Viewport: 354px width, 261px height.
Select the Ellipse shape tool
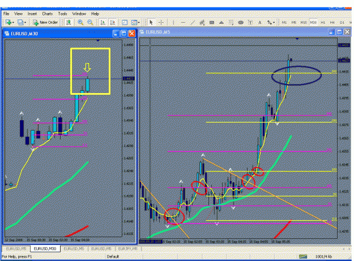(241, 22)
